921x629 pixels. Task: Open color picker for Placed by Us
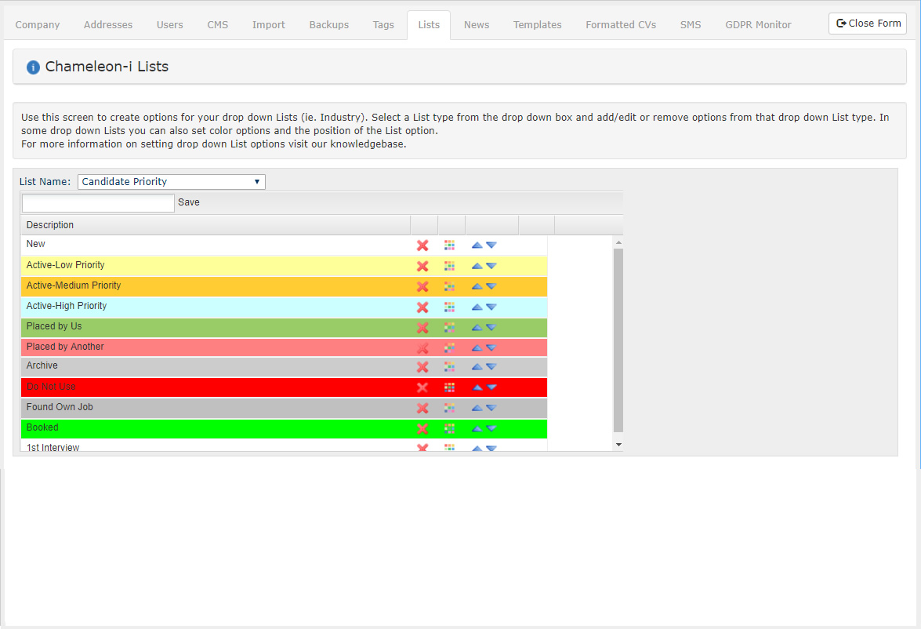tap(449, 327)
